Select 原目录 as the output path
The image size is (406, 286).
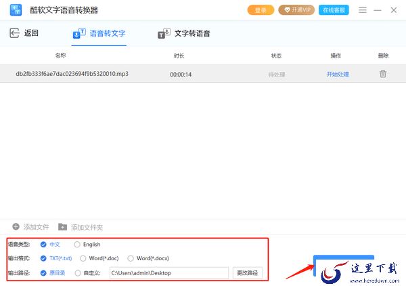43,272
